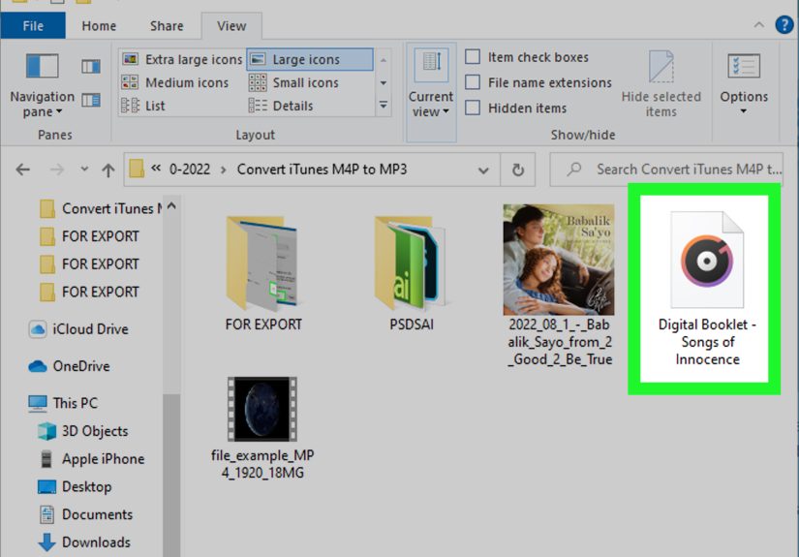Open the recent locations dropdown
799x557 pixels.
[x=84, y=169]
